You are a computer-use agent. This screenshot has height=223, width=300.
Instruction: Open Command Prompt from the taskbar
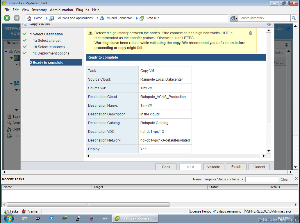(38, 218)
